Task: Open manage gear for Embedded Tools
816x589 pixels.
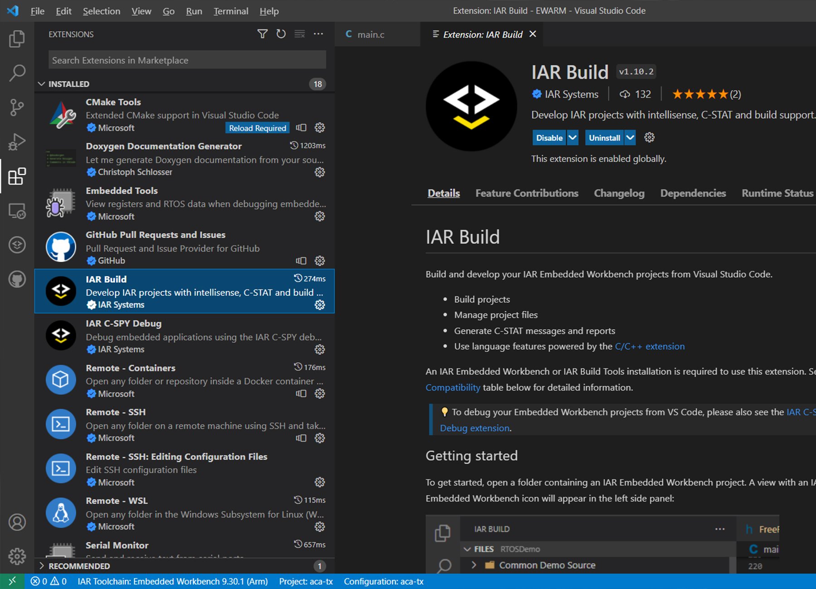Action: (320, 216)
